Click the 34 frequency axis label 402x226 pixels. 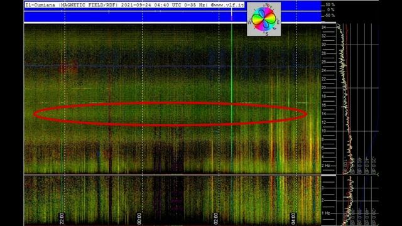324,28
